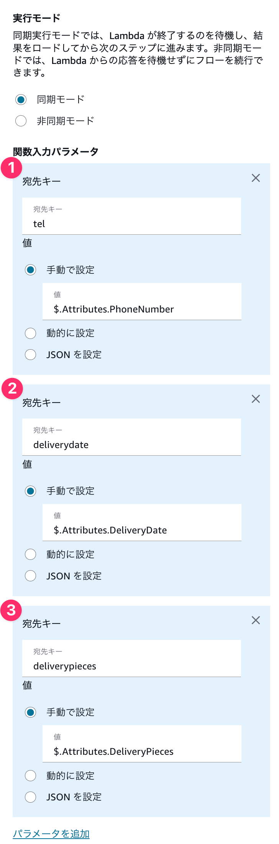This screenshot has height=844, width=279.
Task: Click the $.Attributes.DeliveryPieces value field
Action: [x=142, y=744]
